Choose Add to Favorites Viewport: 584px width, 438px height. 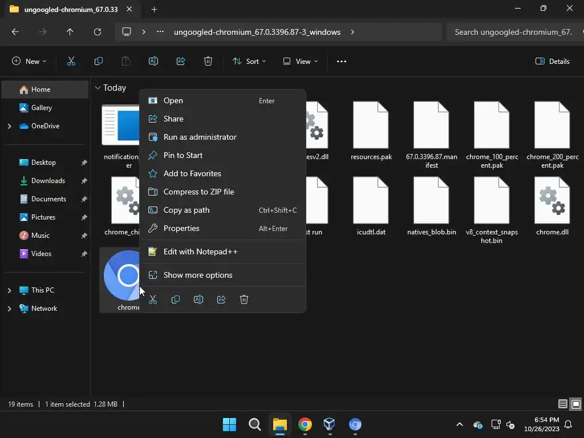(x=222, y=173)
